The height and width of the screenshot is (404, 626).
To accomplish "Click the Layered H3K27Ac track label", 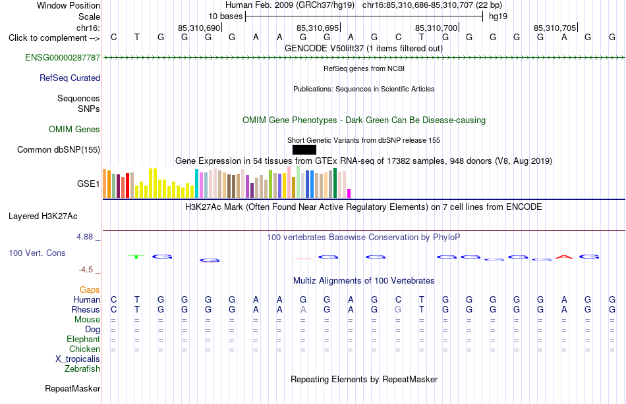I will (43, 216).
